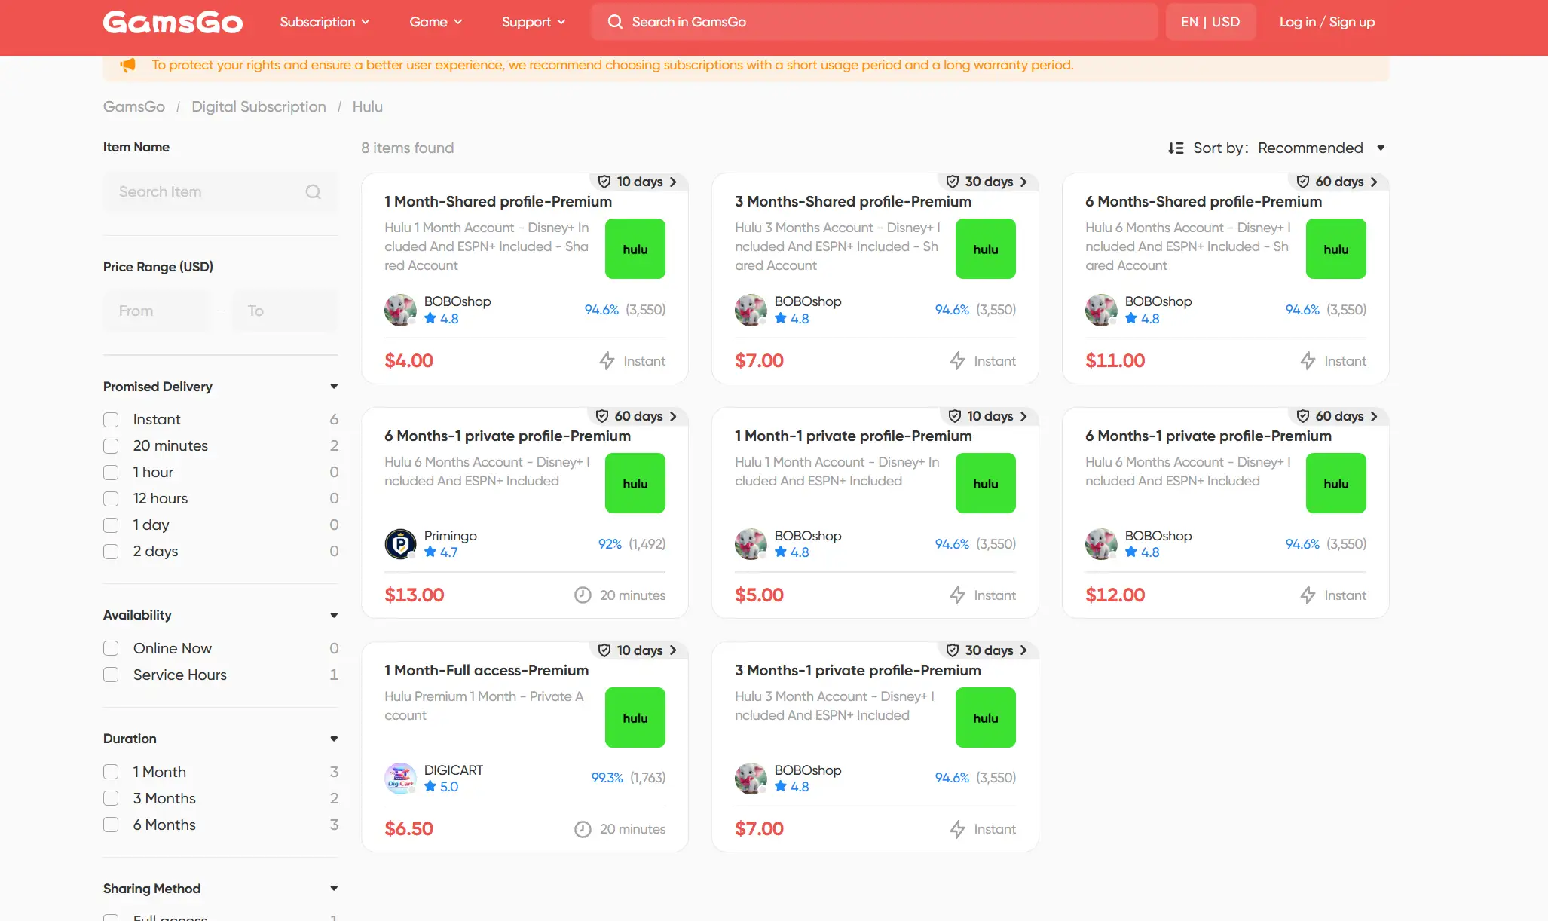Tick the 12 hours delivery checkbox

point(111,499)
